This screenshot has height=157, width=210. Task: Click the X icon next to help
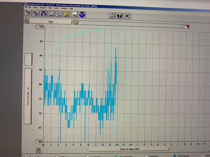127,16
